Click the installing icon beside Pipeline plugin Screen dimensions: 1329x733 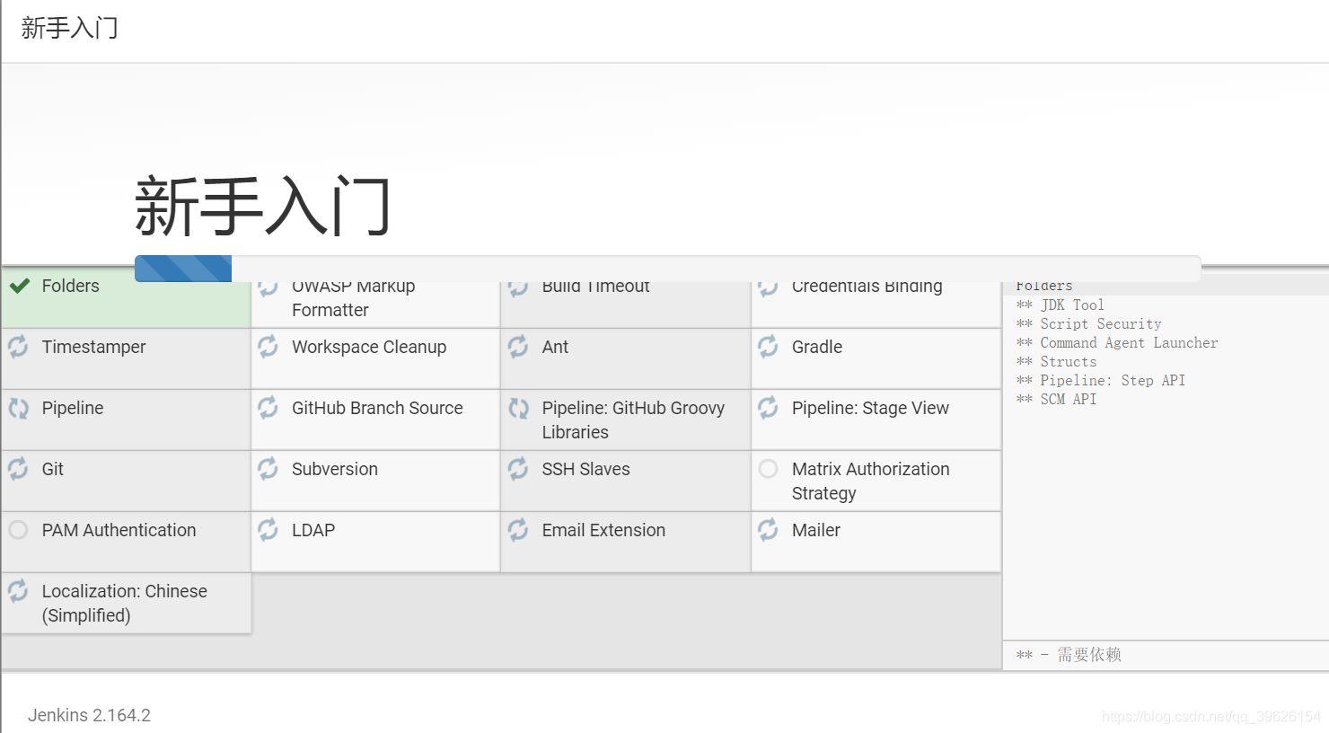[18, 408]
